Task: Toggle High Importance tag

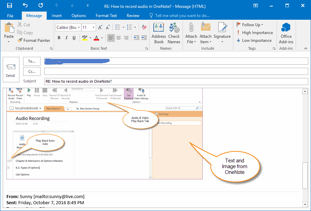Action: pos(255,33)
